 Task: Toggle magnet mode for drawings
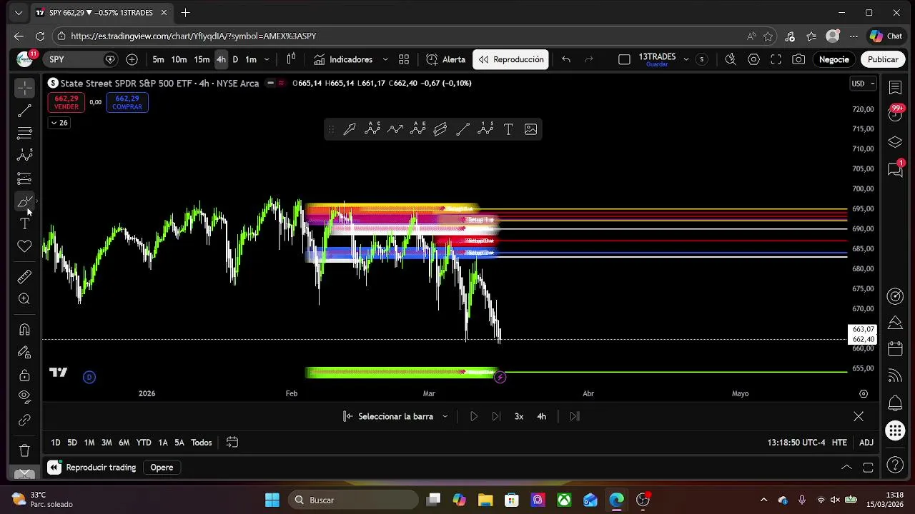(x=24, y=330)
